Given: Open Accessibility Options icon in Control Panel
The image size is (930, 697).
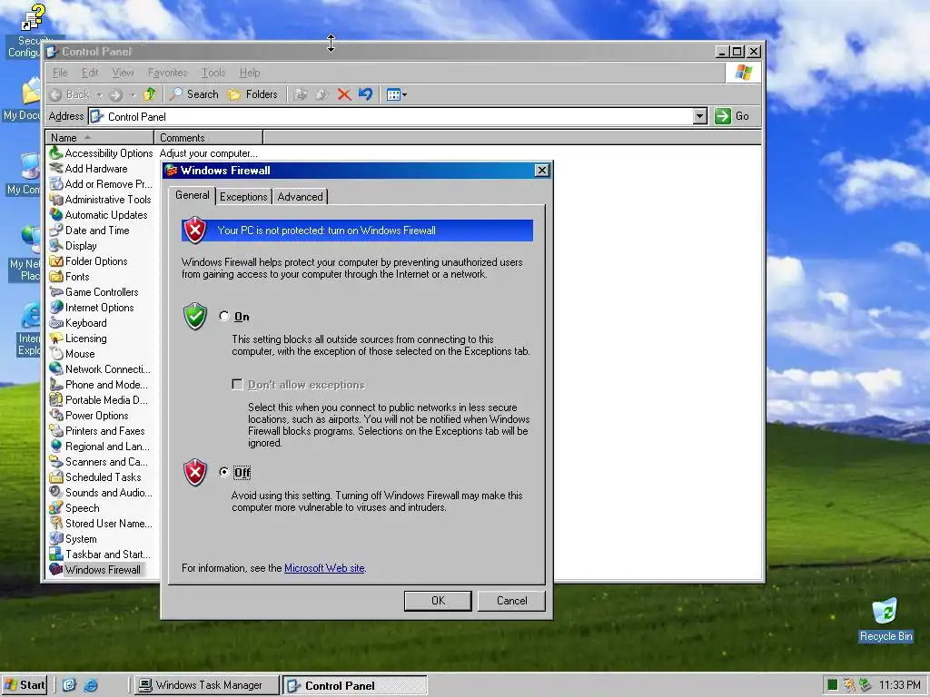Looking at the screenshot, I should (55, 152).
